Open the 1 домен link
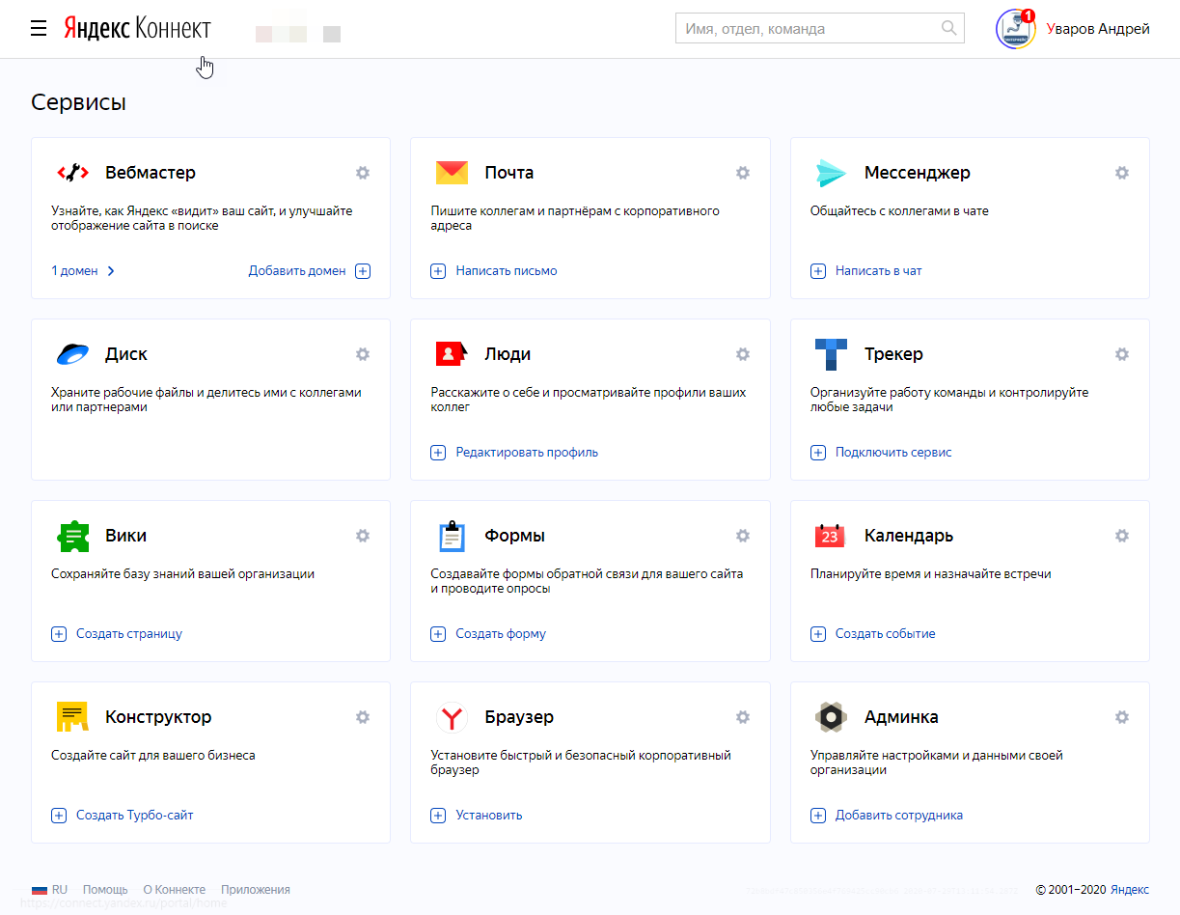Image resolution: width=1180 pixels, height=915 pixels. (x=83, y=271)
